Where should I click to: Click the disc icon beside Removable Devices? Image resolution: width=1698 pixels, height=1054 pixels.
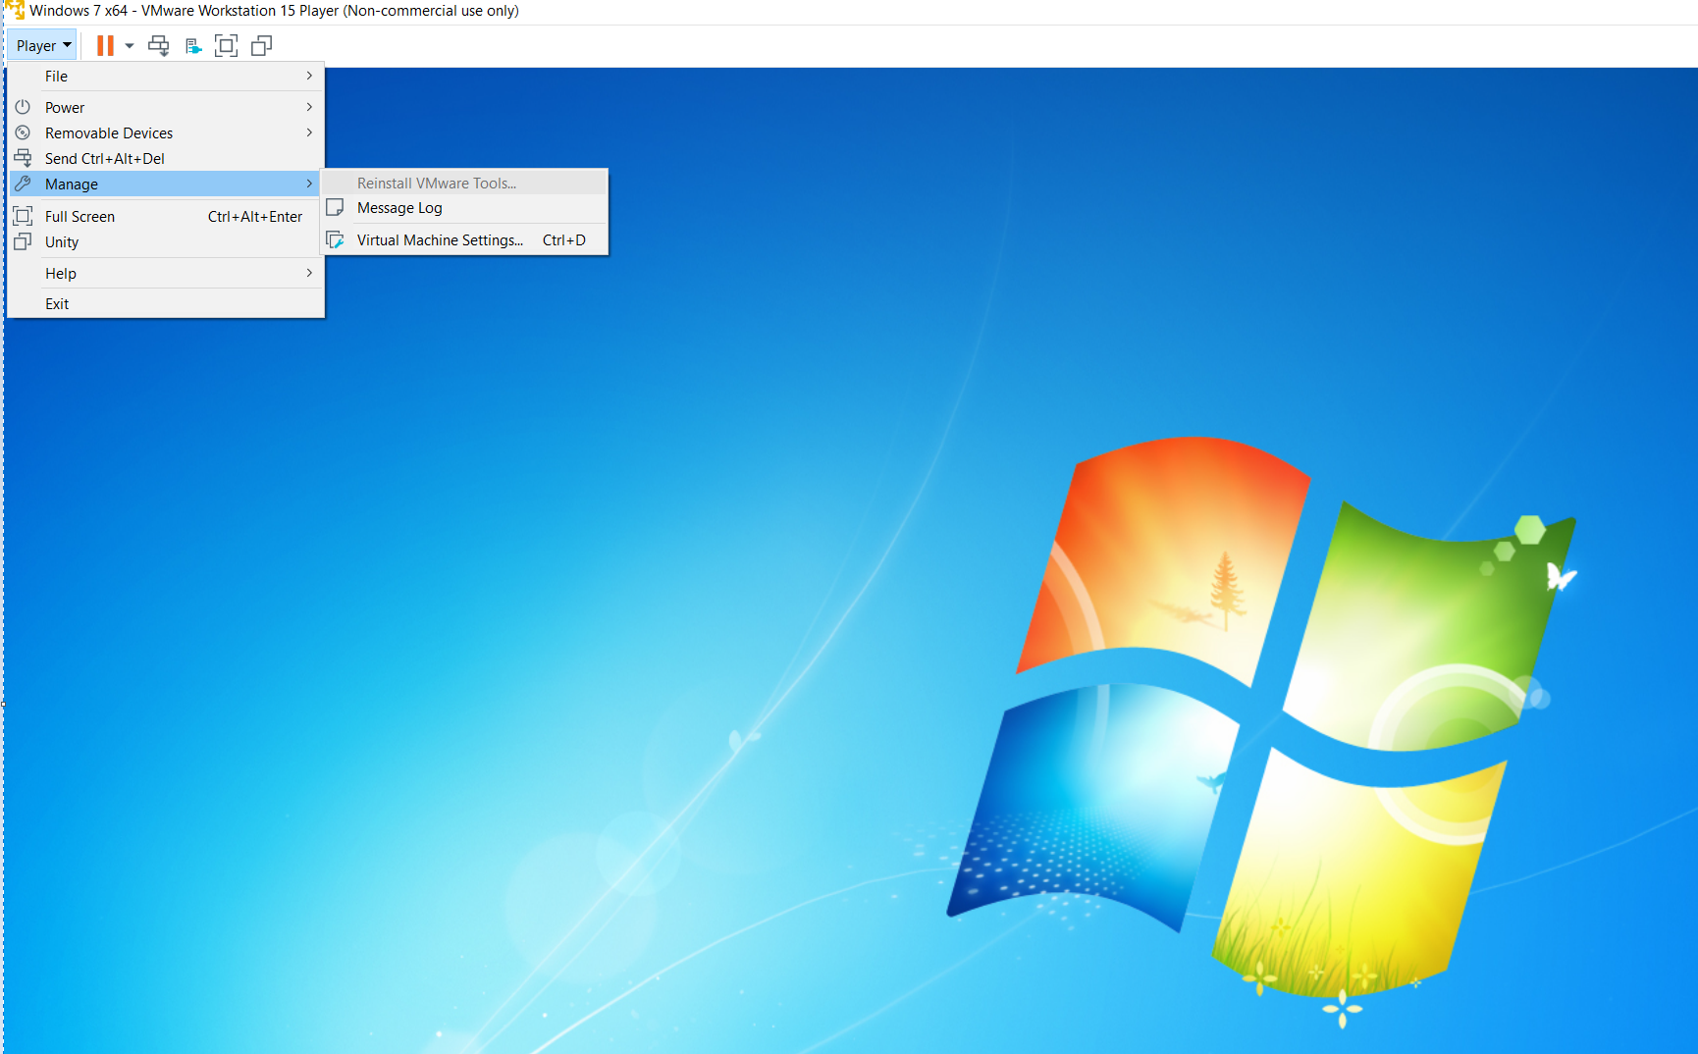tap(23, 132)
